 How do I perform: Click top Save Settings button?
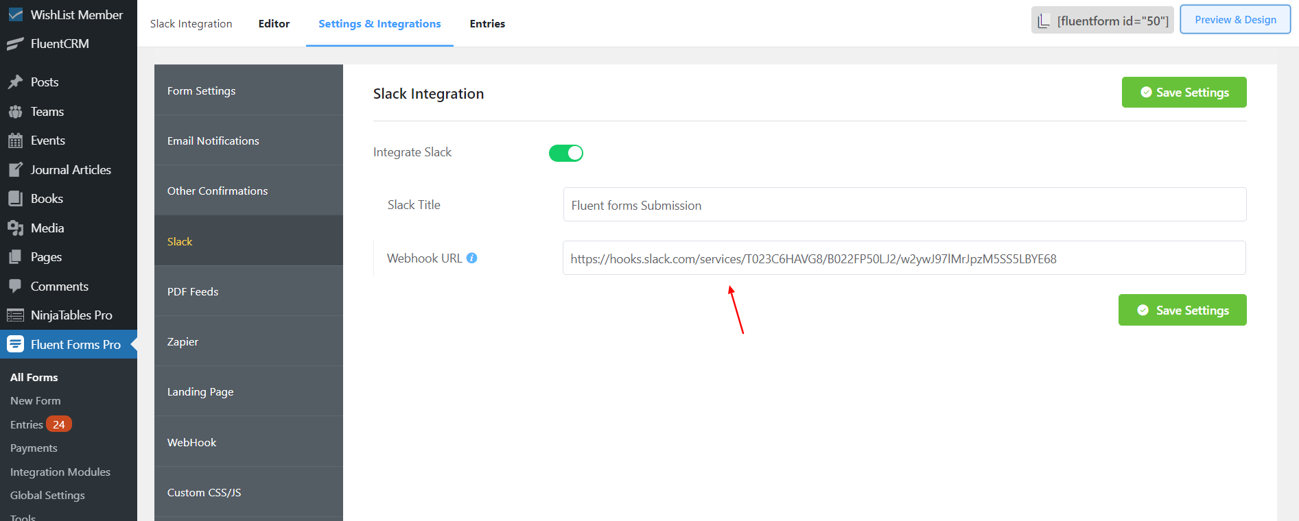[1184, 92]
